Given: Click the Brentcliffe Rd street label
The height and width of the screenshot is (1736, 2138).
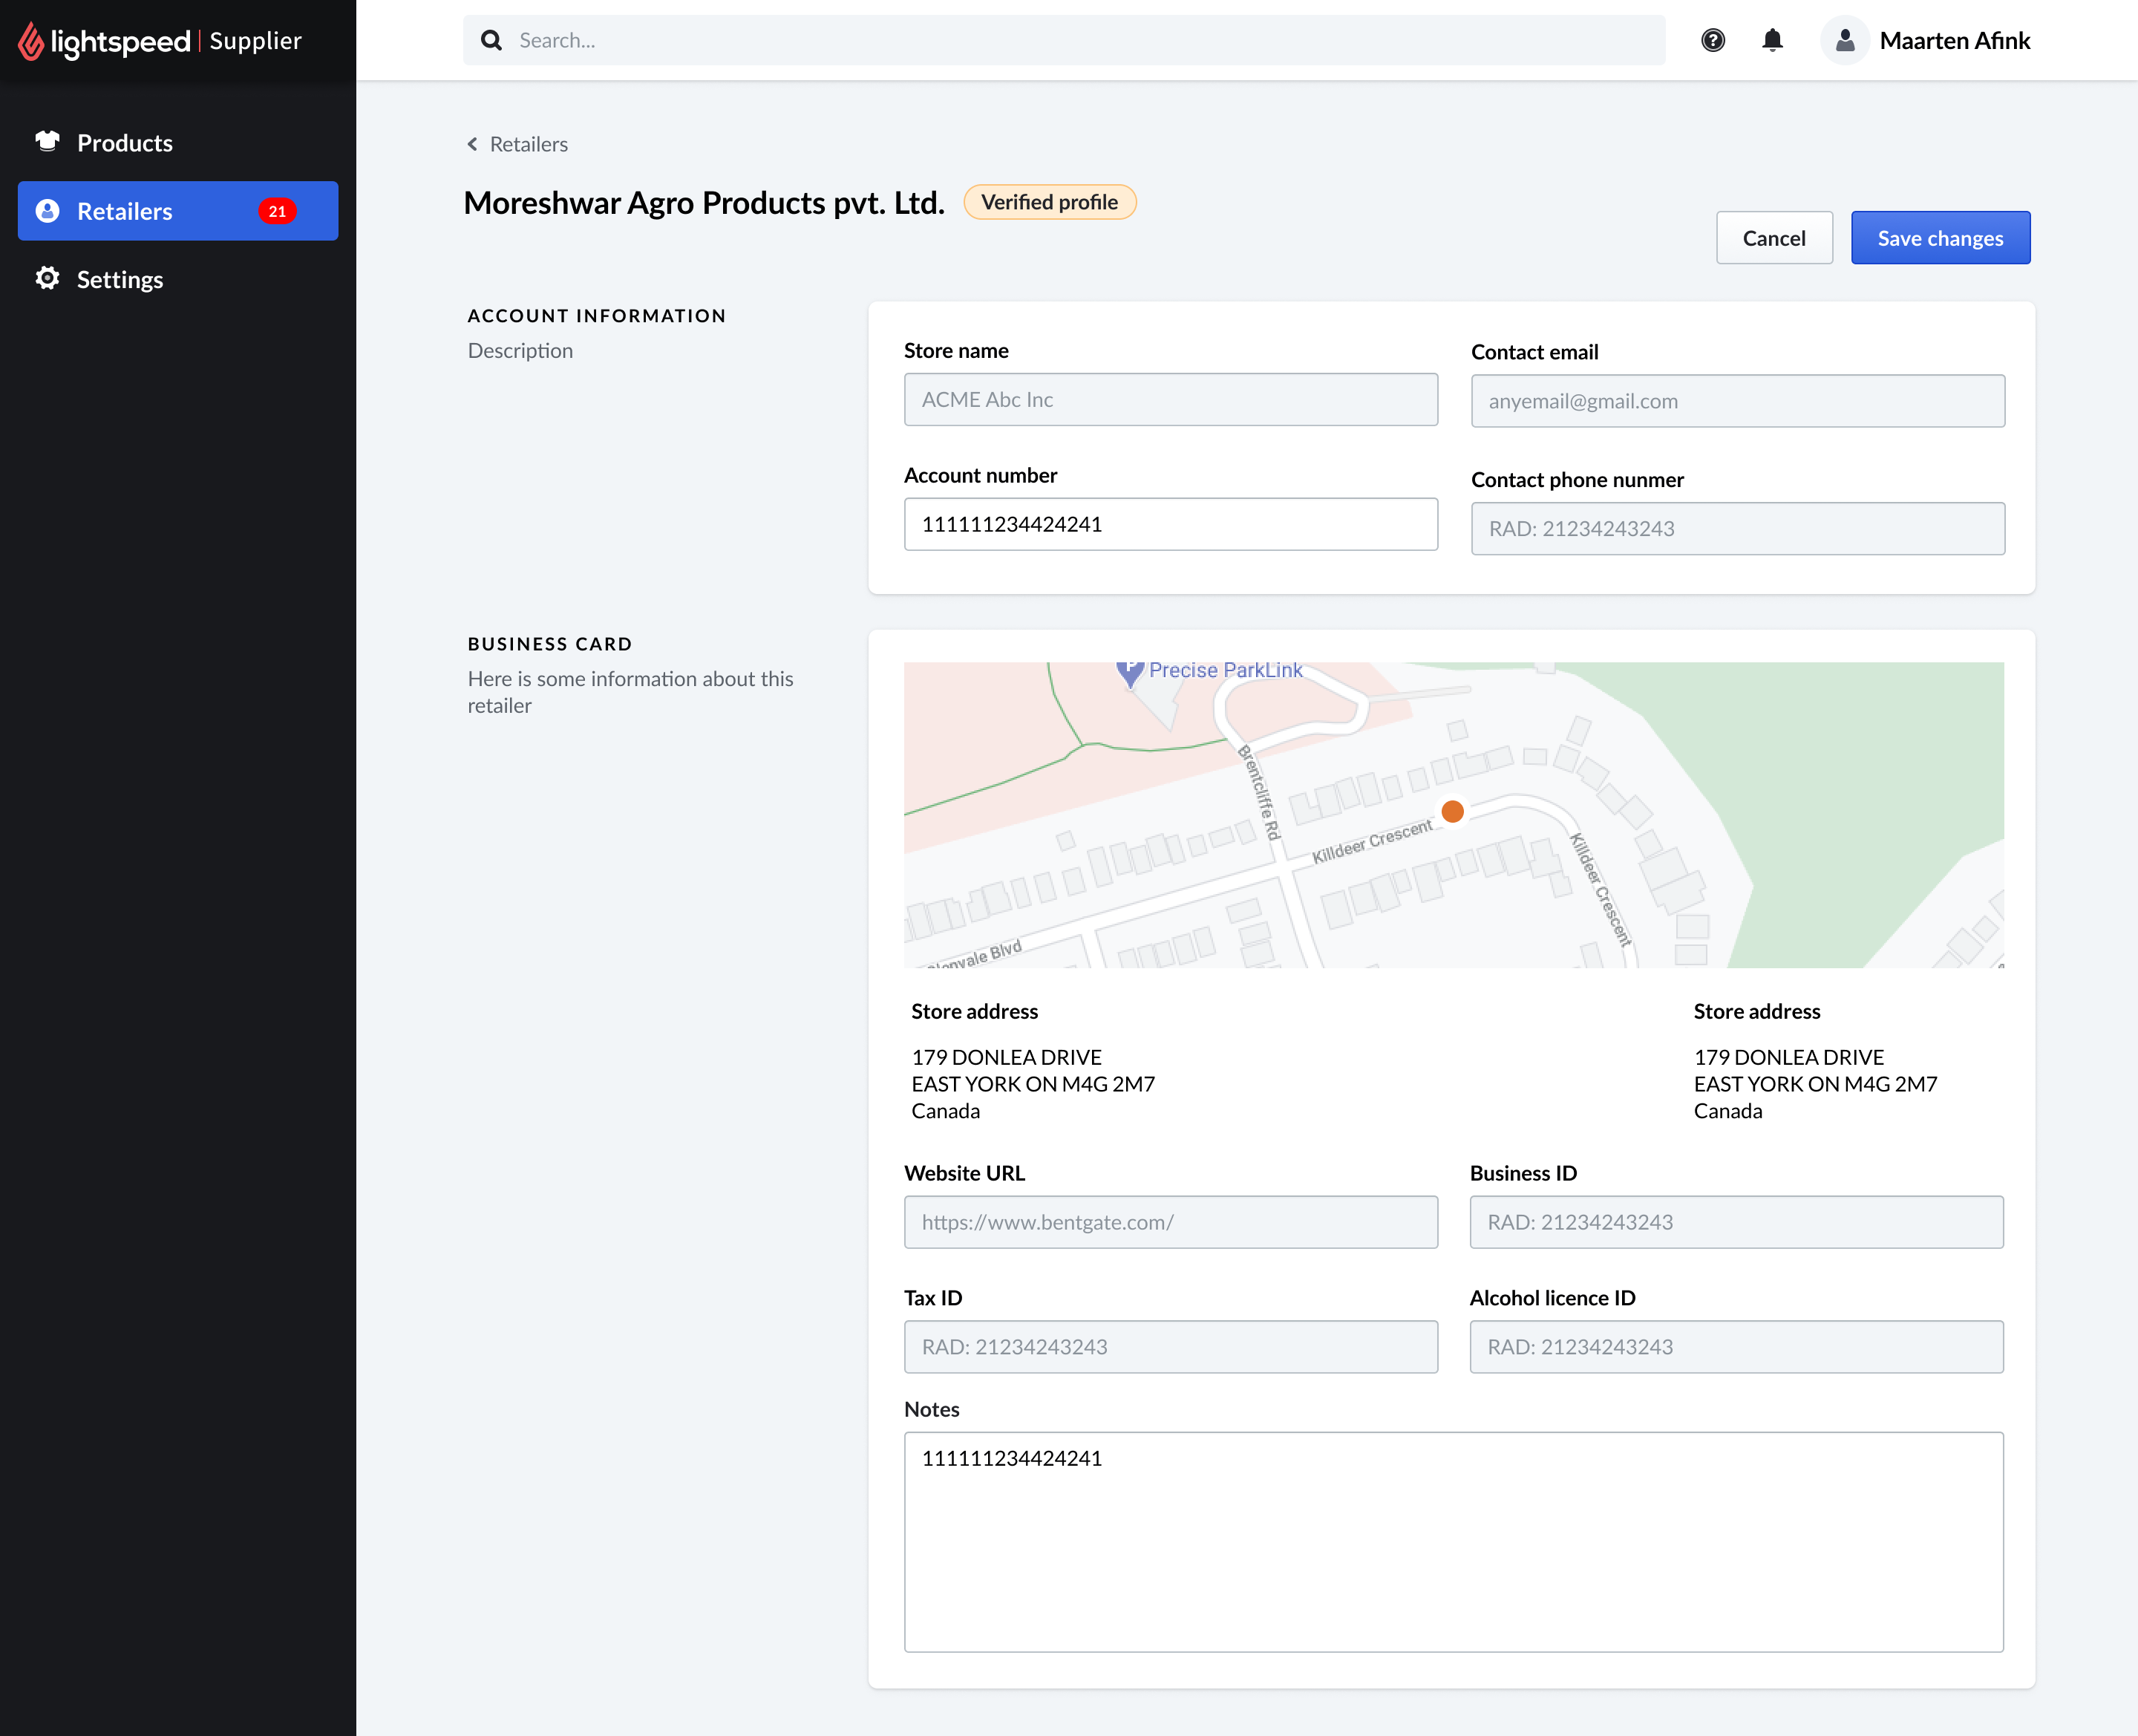Looking at the screenshot, I should (x=1258, y=794).
